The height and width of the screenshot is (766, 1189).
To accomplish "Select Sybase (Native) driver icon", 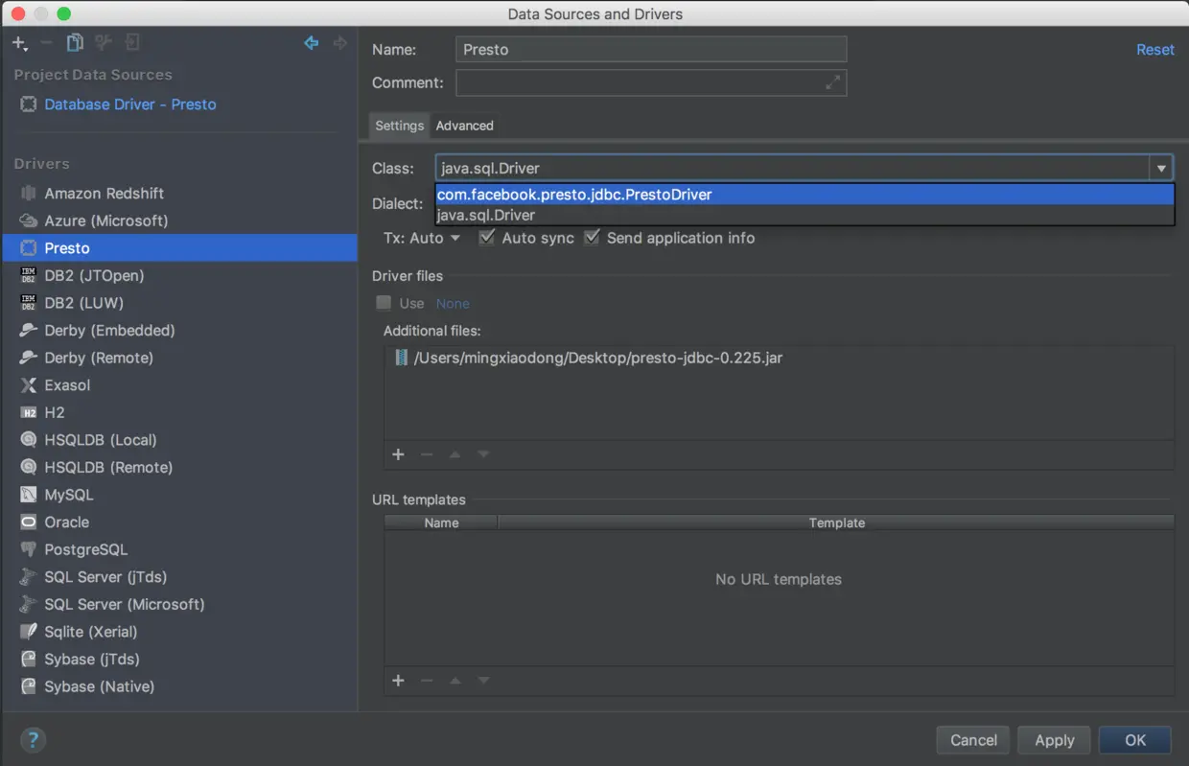I will click(29, 686).
